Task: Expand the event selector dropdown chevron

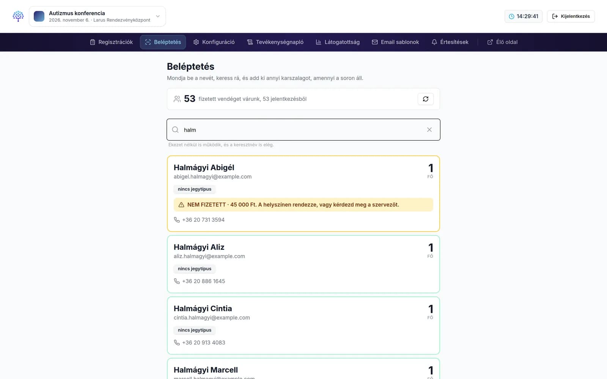Action: pos(158,16)
